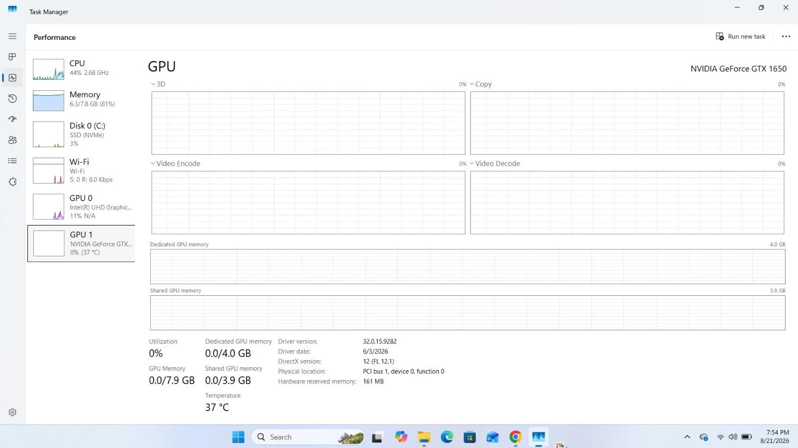Open the navigation hamburger menu
Viewport: 798px width, 448px height.
tap(12, 36)
